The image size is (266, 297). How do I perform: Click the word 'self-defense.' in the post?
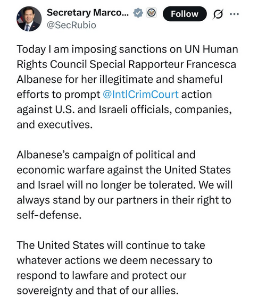point(49,215)
